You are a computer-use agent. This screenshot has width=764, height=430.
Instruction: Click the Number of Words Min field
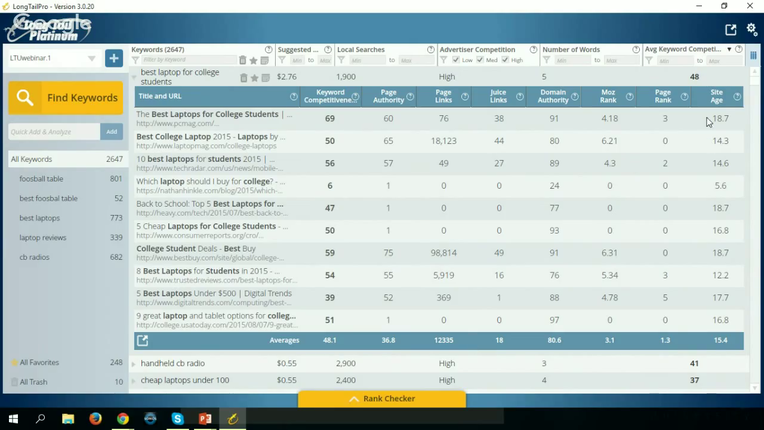(x=572, y=60)
